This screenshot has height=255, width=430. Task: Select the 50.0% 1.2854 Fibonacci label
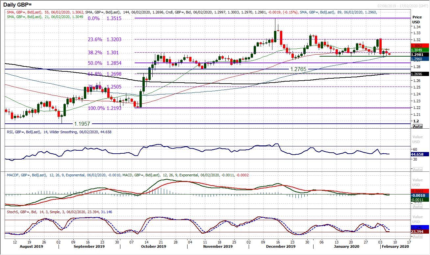click(104, 63)
